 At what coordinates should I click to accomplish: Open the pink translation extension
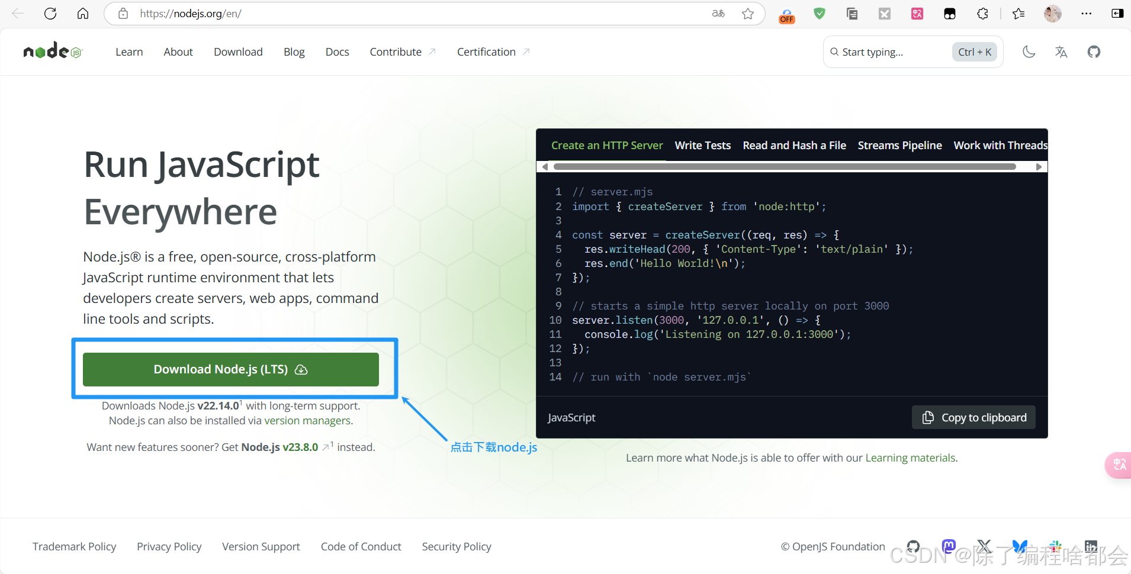click(917, 14)
